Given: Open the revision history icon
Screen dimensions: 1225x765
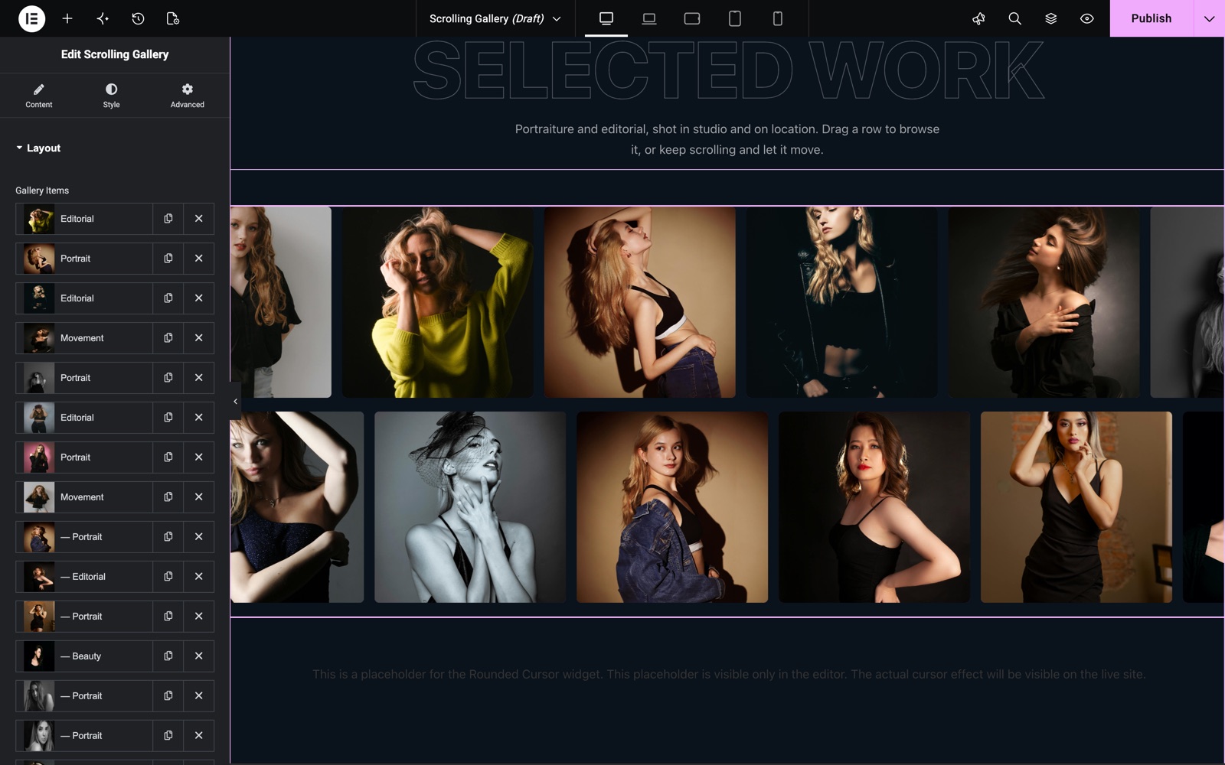Looking at the screenshot, I should (138, 18).
